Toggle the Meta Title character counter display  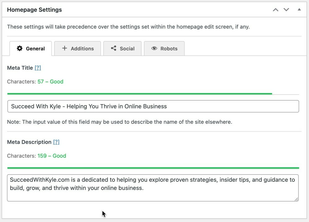[x=35, y=82]
